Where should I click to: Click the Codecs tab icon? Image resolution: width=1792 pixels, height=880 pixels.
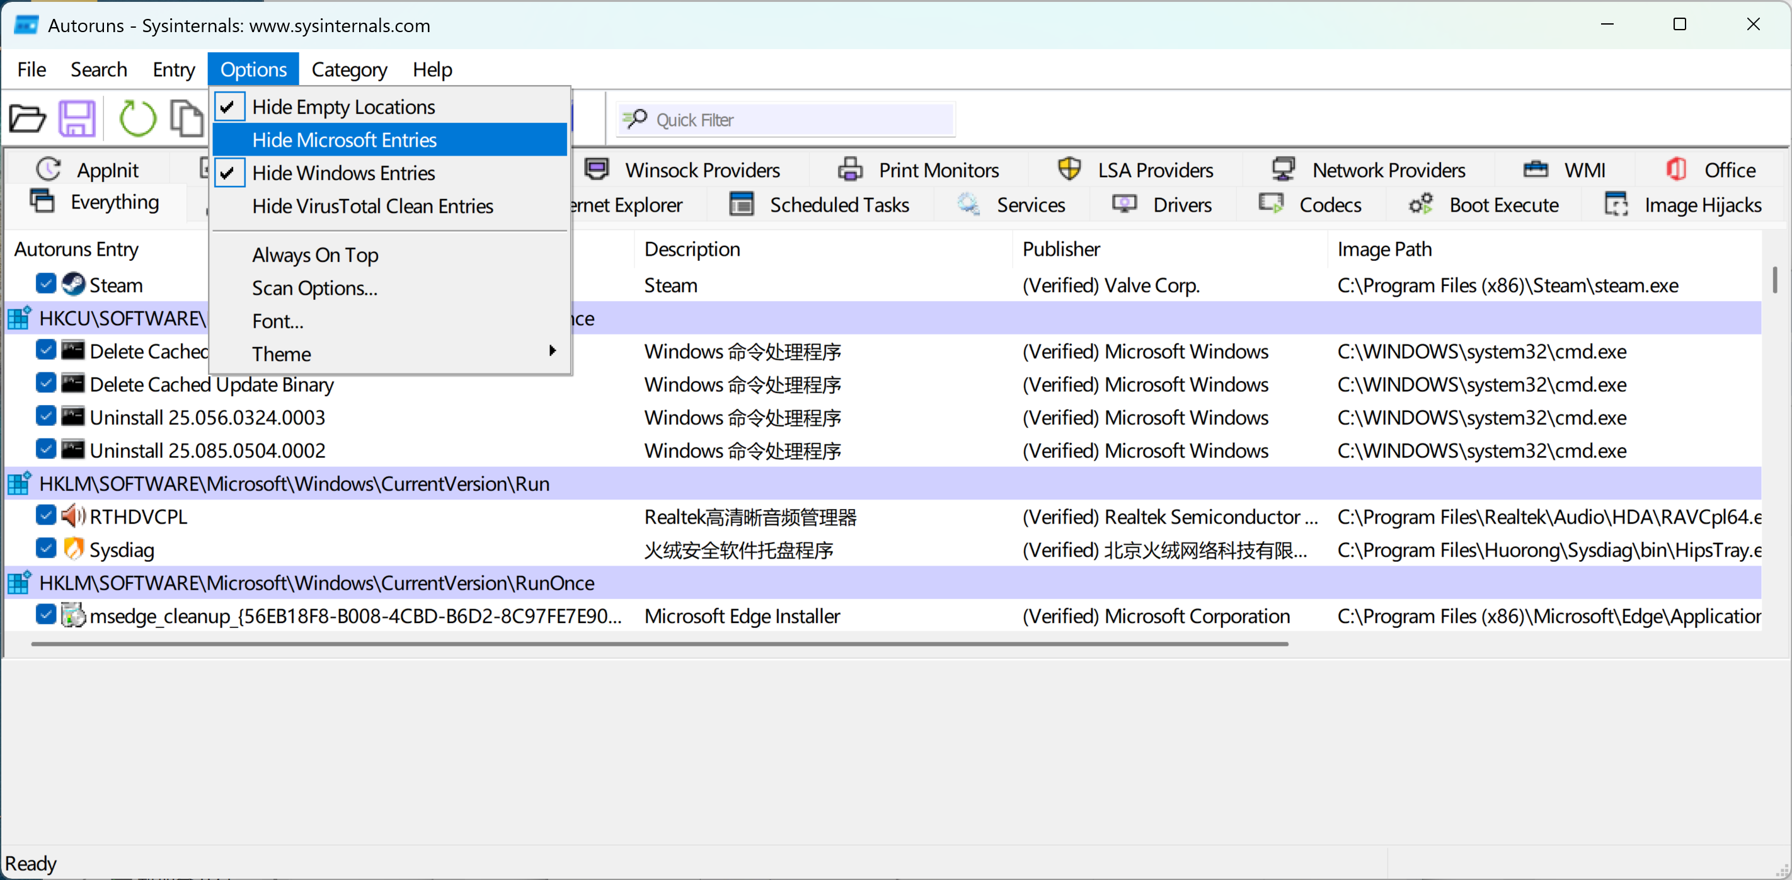click(x=1271, y=204)
